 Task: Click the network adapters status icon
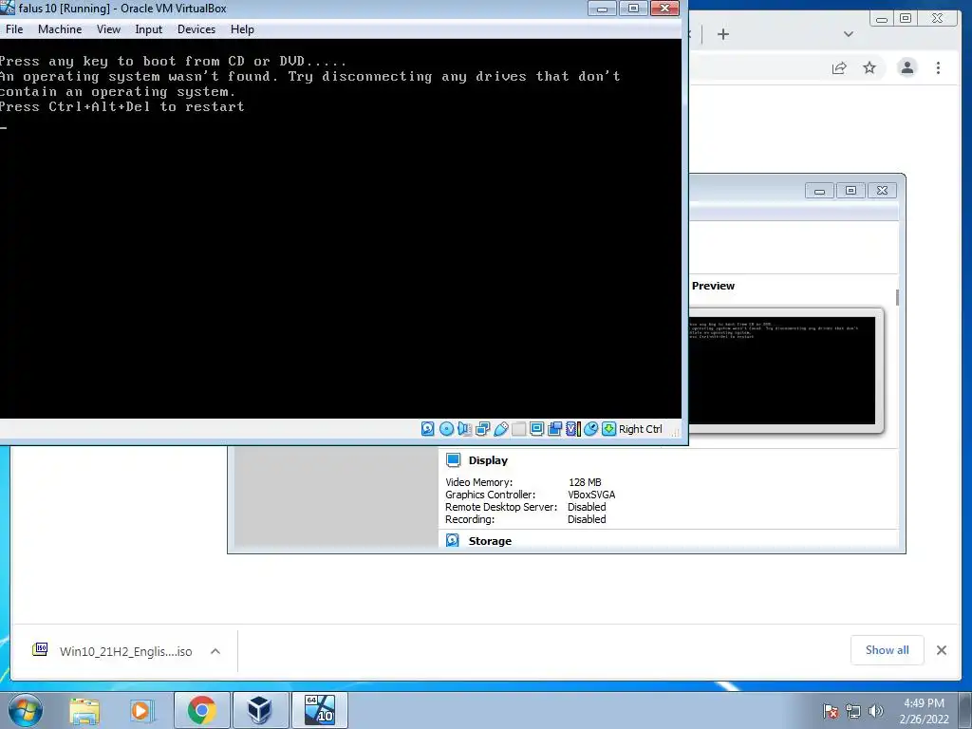482,429
